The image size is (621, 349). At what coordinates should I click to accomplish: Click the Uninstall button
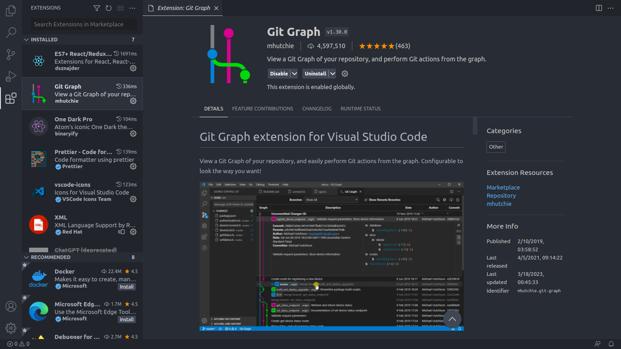coord(316,74)
